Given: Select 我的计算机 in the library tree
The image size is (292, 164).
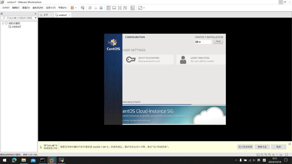Looking at the screenshot, I should 14,23.
